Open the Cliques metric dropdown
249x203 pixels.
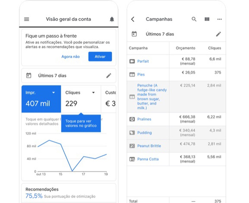93,92
